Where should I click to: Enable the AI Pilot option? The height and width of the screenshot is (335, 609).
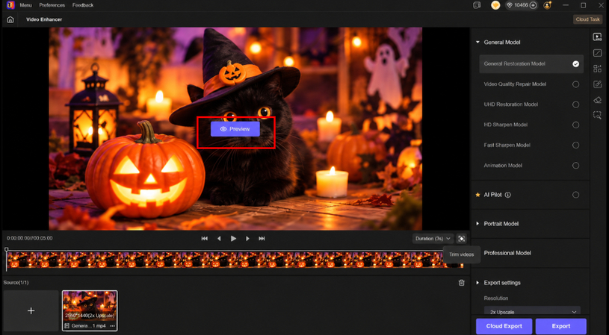[x=575, y=195]
